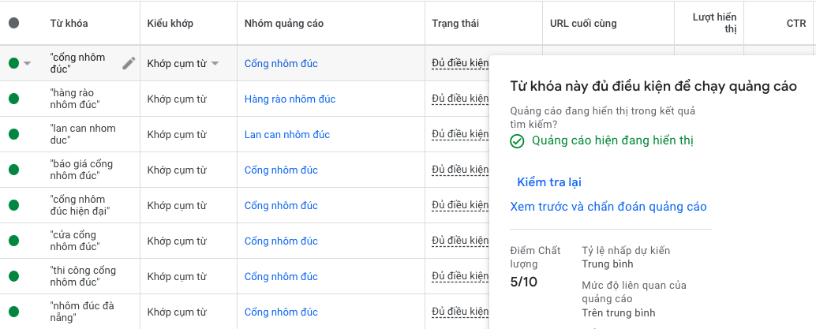816x329 pixels.
Task: Click green status dot for "cổng nhôm đúc hiện đại"
Action: (x=13, y=206)
